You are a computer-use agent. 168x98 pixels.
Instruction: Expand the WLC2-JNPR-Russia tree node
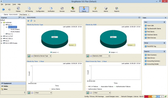[1, 43]
